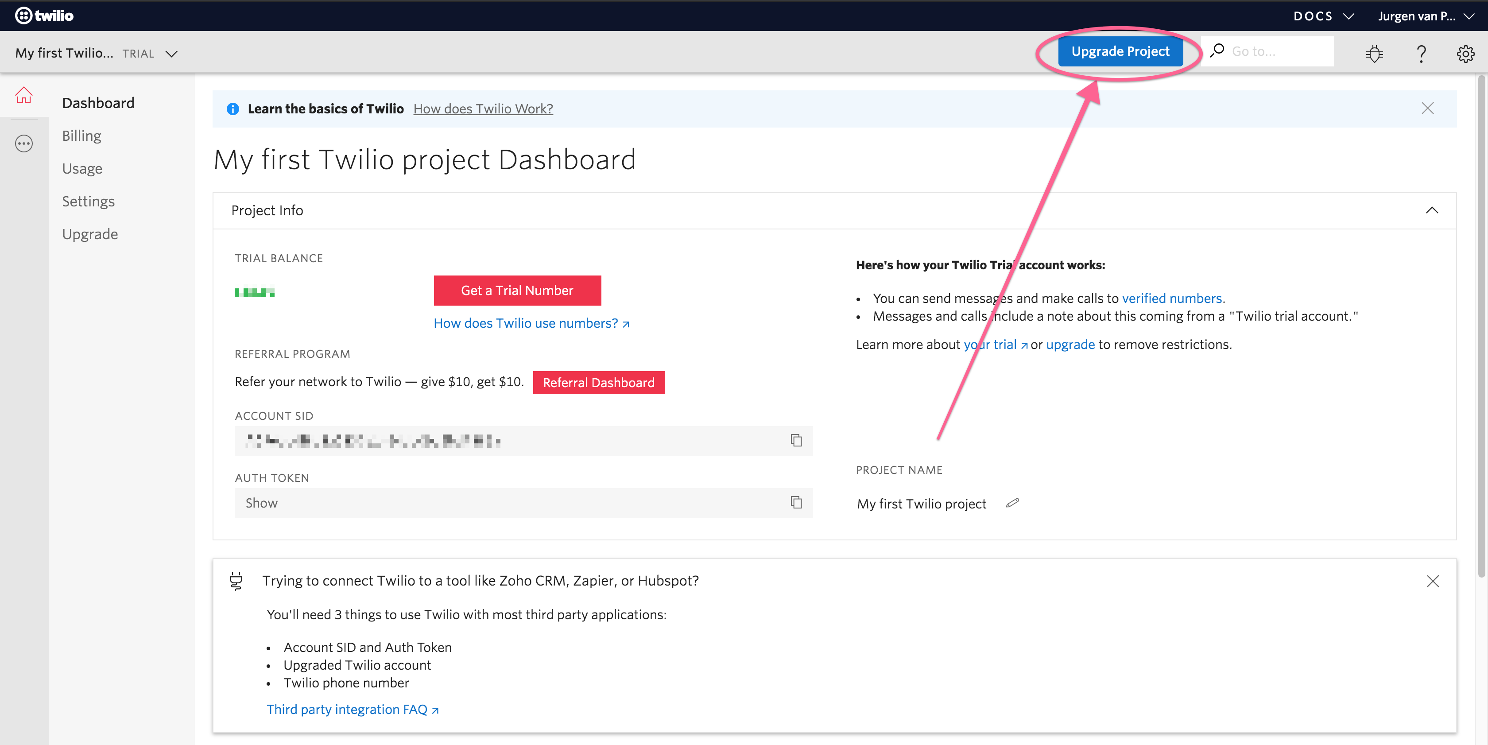Open the debugger bug icon

point(1374,53)
